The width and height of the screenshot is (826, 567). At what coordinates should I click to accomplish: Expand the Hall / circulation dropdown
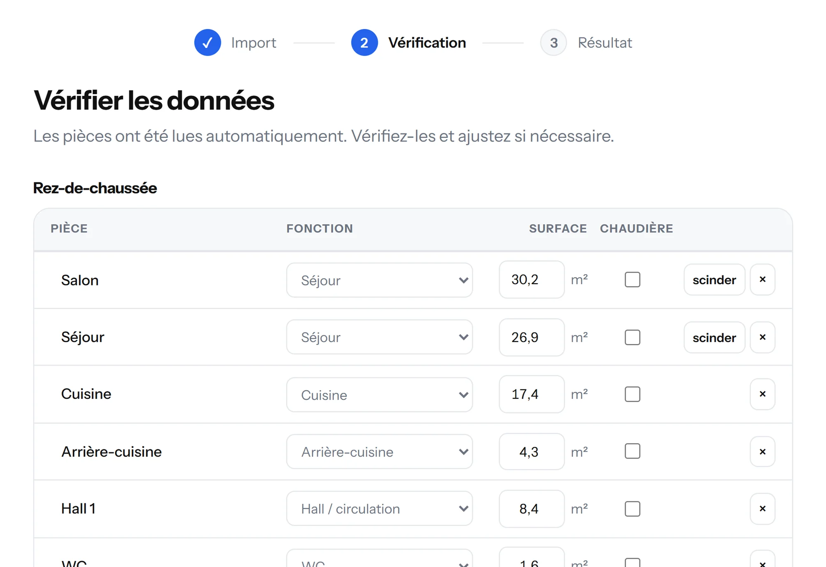click(380, 508)
